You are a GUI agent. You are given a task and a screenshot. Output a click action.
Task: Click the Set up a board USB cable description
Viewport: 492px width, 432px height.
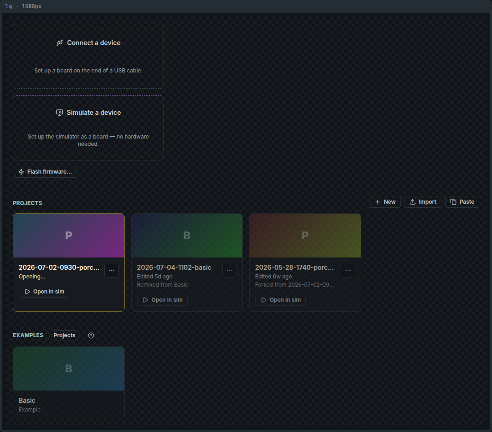pos(88,71)
